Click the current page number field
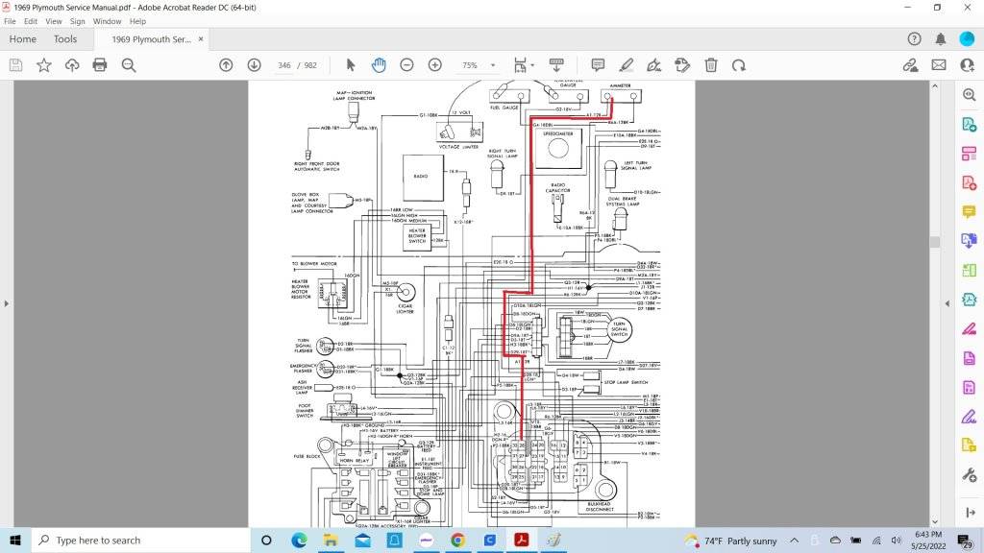This screenshot has height=553, width=984. point(283,65)
